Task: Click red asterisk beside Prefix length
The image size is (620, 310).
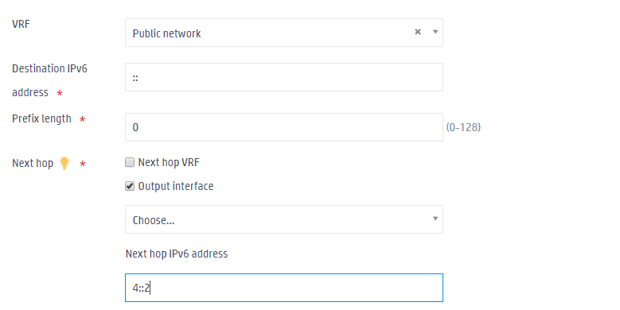Action: (82, 119)
